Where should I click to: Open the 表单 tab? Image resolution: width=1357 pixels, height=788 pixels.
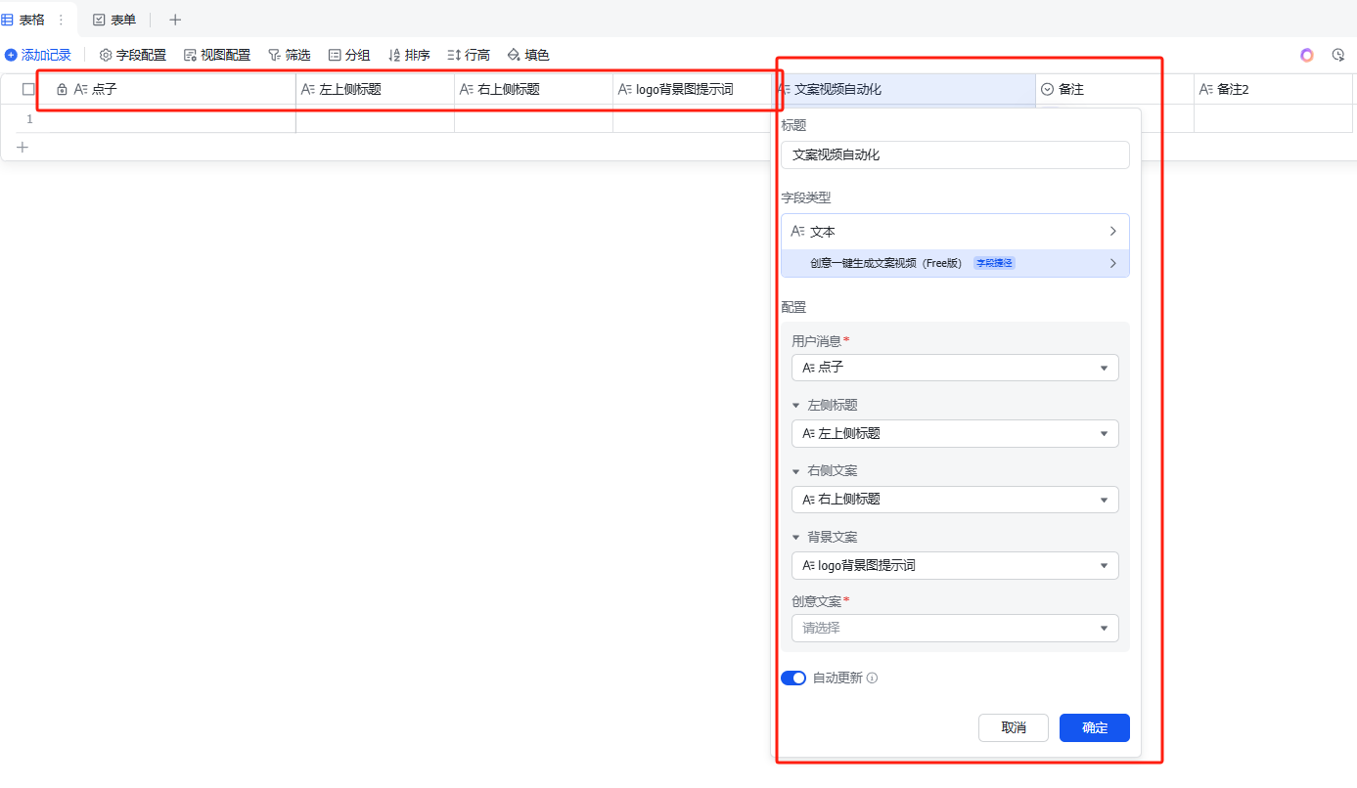tap(114, 20)
